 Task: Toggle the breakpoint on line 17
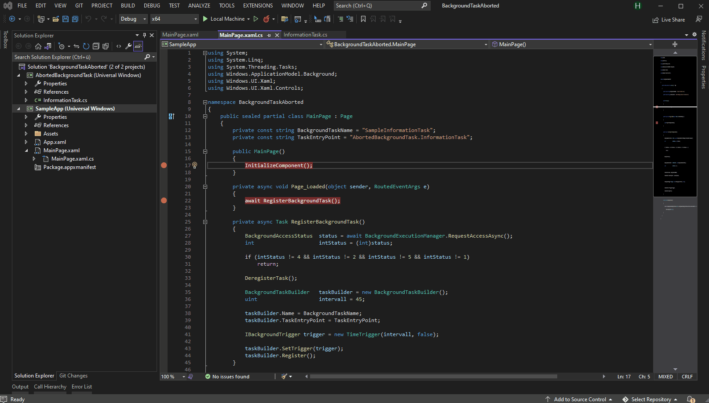coord(164,165)
